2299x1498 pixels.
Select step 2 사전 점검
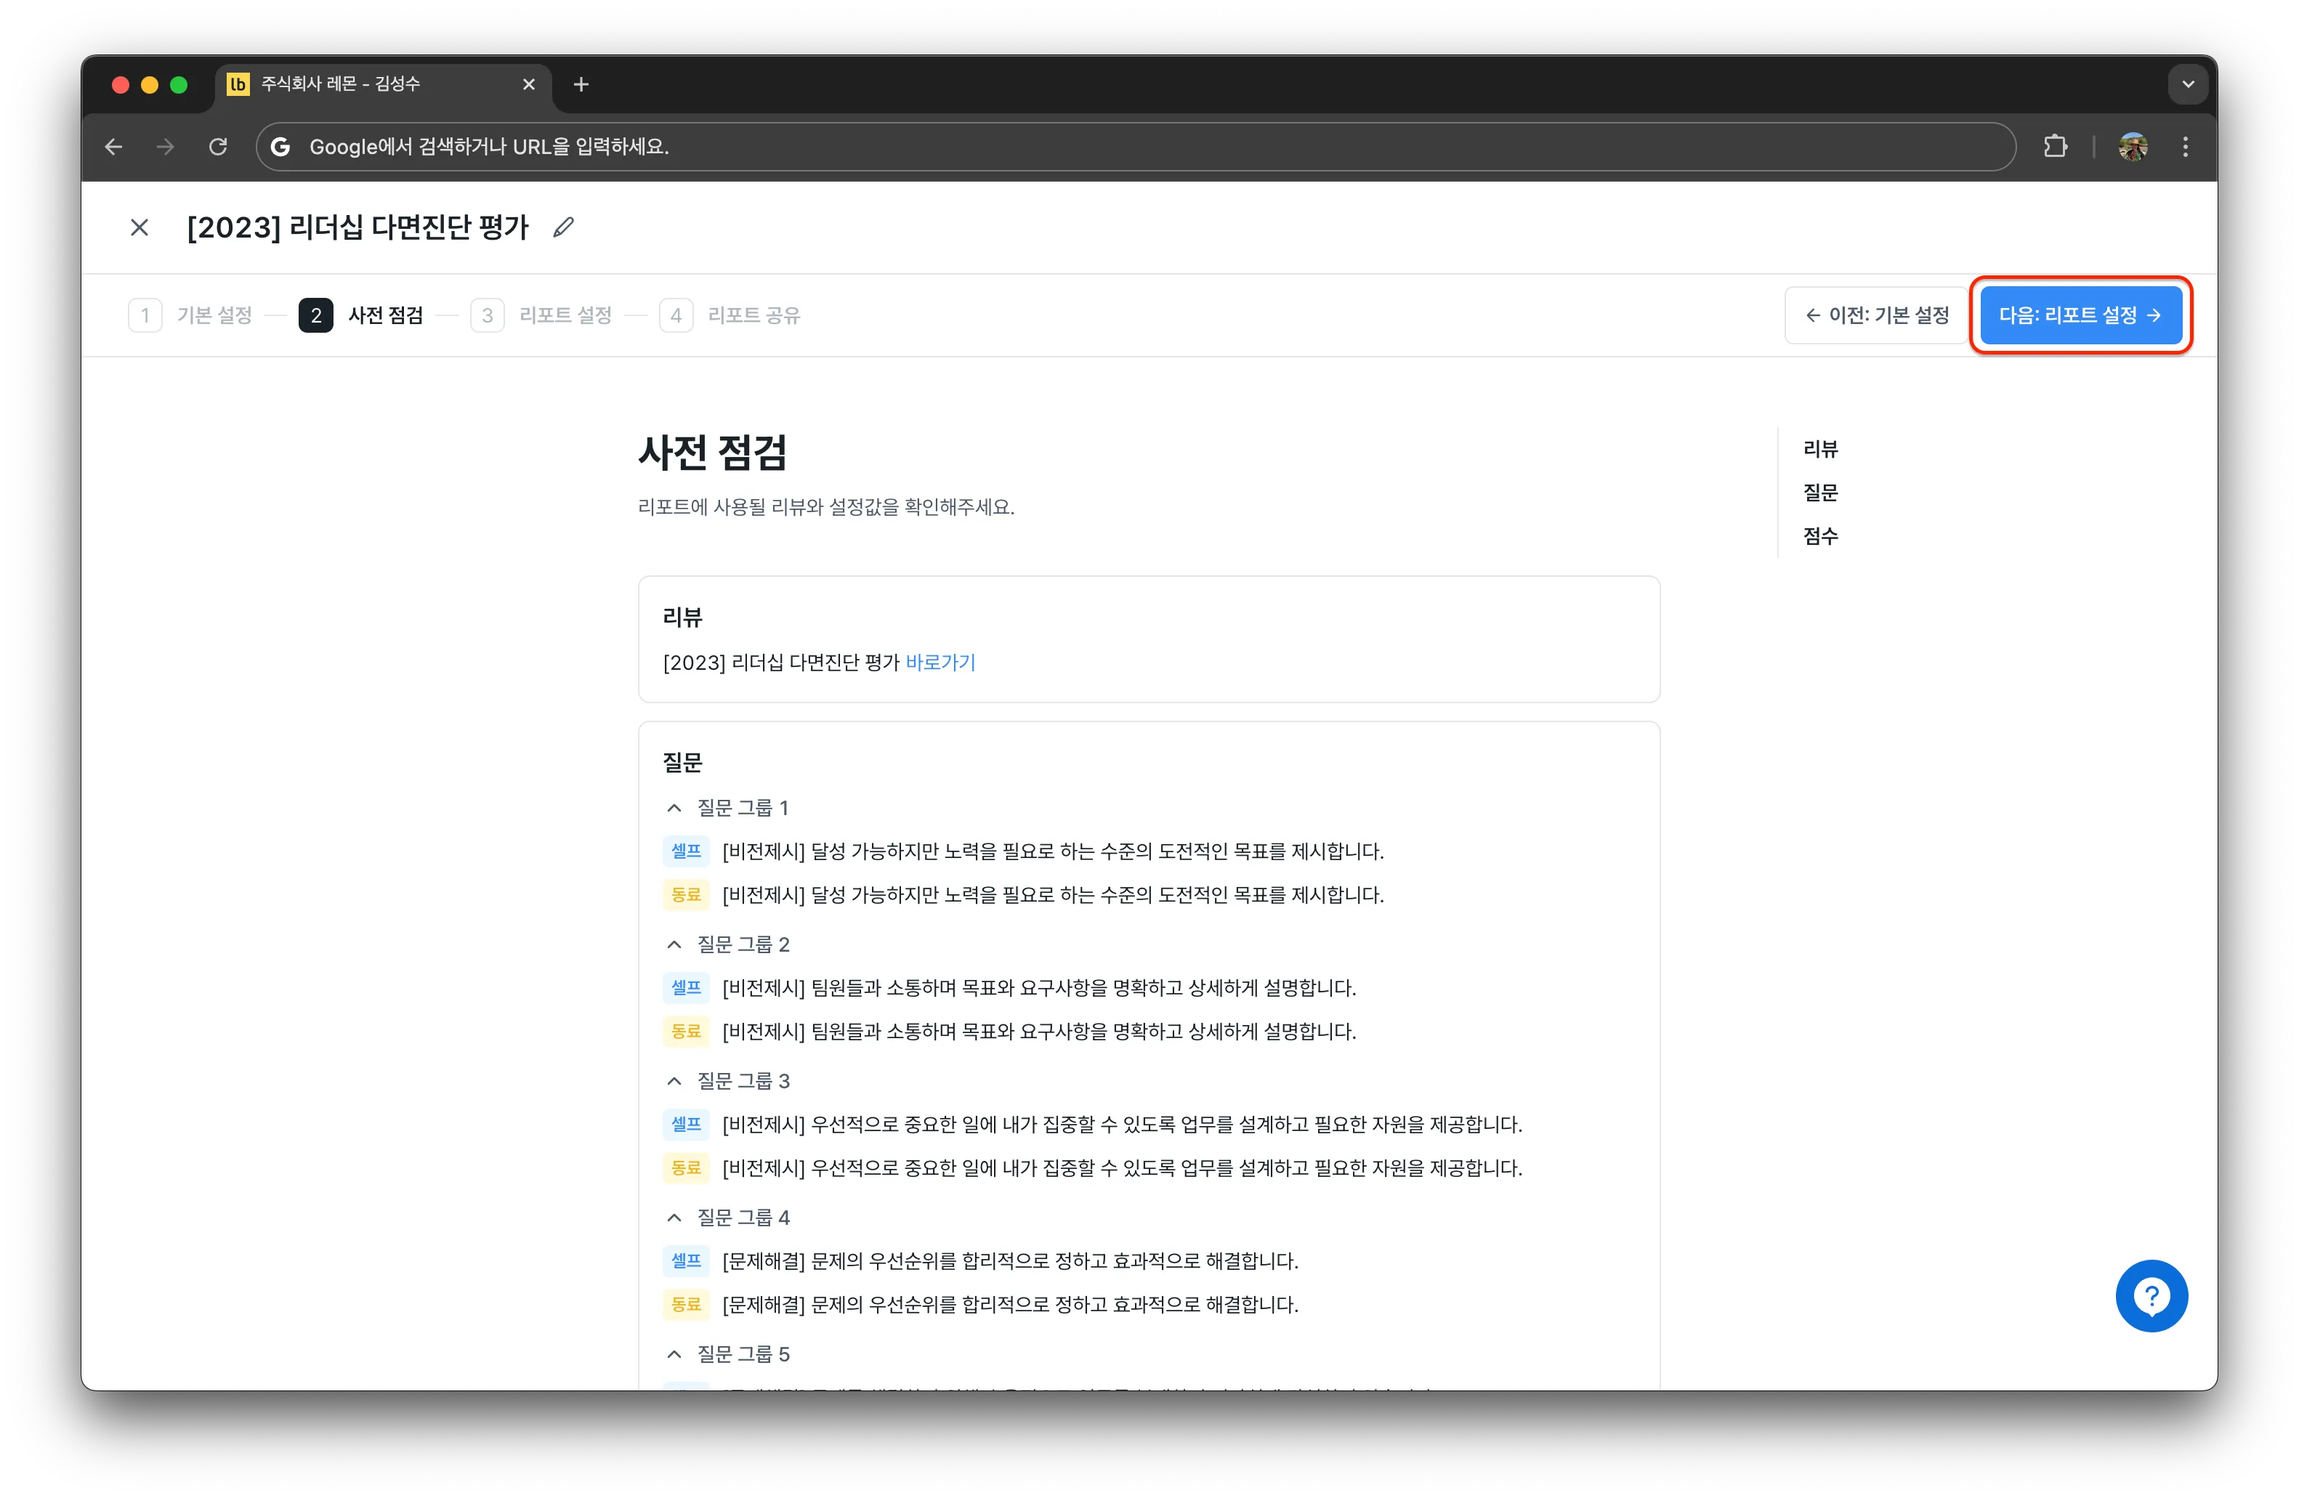[x=361, y=315]
